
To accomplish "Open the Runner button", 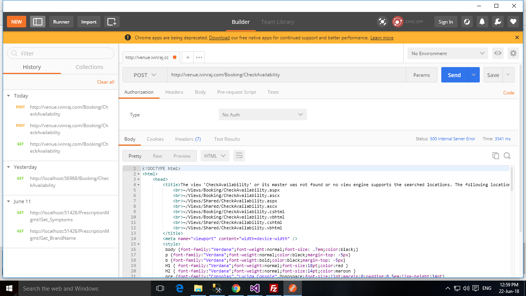I will click(x=62, y=22).
